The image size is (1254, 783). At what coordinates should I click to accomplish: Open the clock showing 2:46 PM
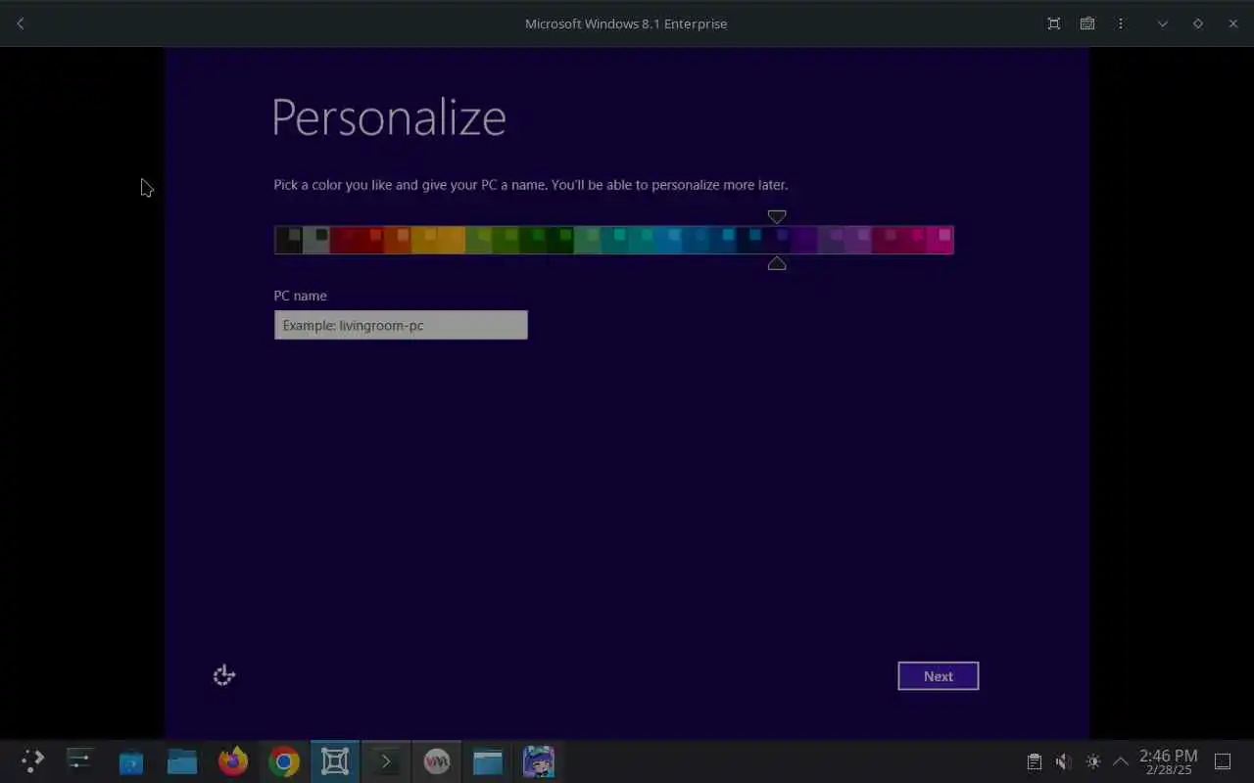[1168, 761]
